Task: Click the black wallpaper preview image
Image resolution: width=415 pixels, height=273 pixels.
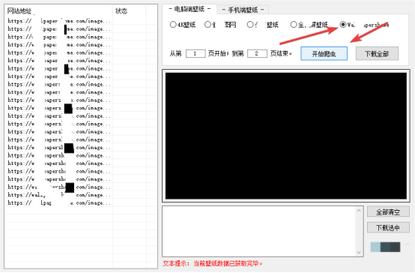Action: tap(286, 136)
